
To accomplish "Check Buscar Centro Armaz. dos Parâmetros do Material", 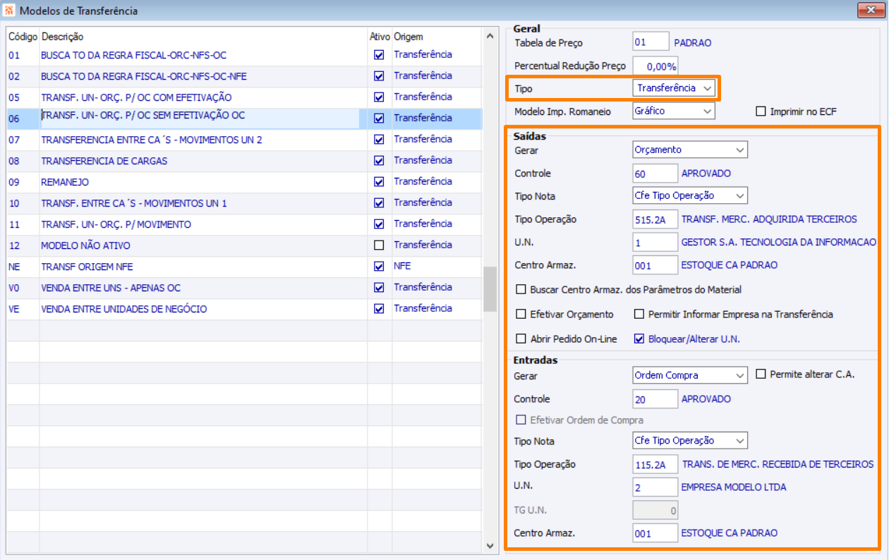I will [521, 289].
